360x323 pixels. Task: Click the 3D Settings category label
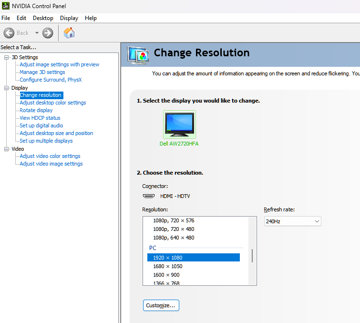(25, 57)
